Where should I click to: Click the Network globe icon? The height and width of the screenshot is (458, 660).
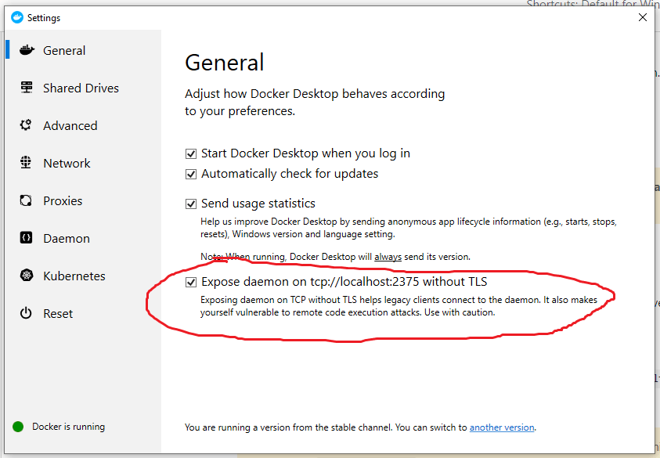tap(27, 163)
